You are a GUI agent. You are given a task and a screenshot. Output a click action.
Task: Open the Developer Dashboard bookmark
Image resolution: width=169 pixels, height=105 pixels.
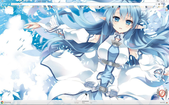pyautogui.click(x=25, y=7)
